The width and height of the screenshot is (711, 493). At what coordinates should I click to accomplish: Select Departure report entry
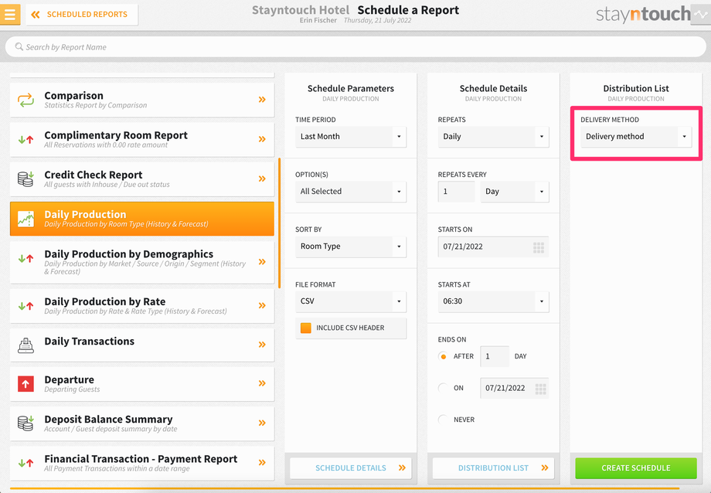(x=142, y=384)
